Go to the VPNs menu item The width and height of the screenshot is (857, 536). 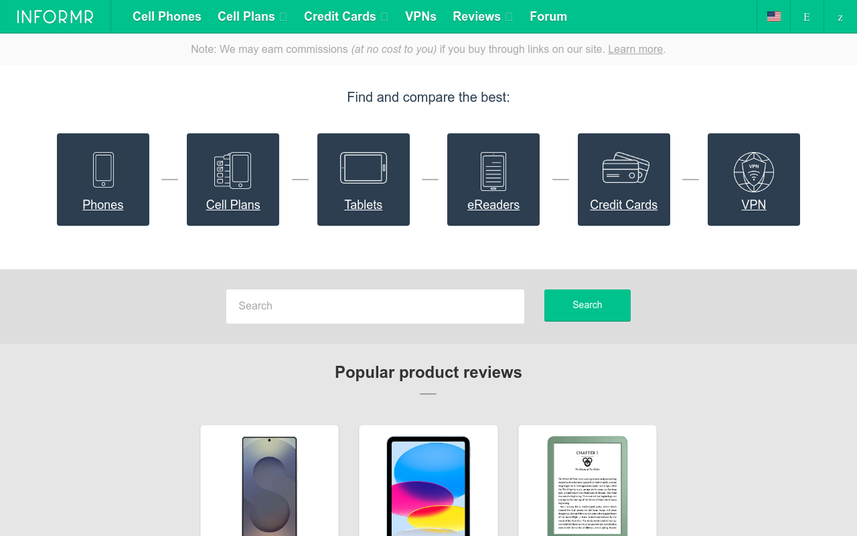click(x=420, y=17)
